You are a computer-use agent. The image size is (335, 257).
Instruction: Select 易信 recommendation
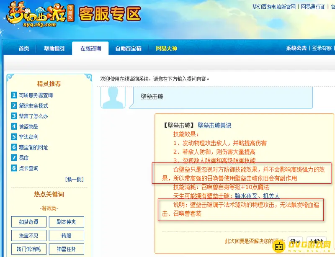(24, 158)
